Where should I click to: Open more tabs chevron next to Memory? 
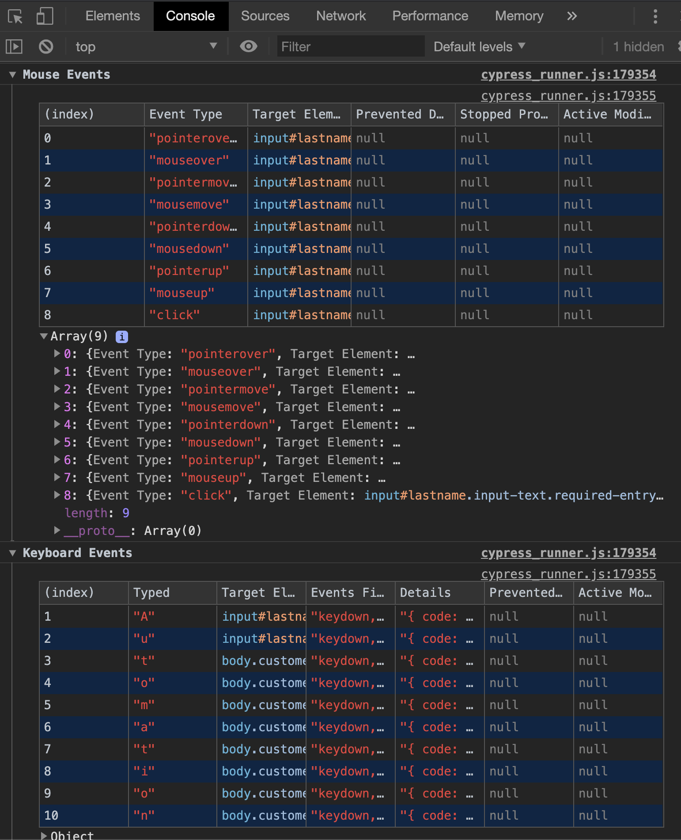coord(572,16)
